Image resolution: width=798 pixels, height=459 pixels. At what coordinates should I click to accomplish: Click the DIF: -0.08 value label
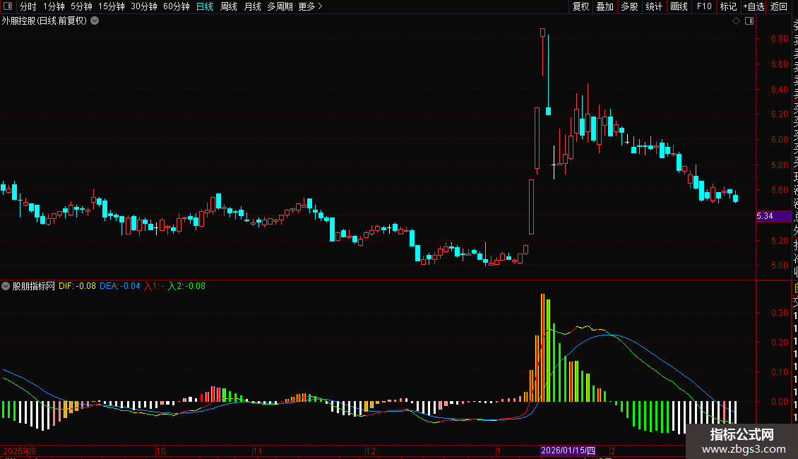(x=78, y=286)
